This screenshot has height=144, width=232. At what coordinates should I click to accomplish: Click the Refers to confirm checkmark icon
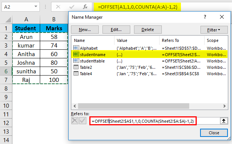point(83,121)
